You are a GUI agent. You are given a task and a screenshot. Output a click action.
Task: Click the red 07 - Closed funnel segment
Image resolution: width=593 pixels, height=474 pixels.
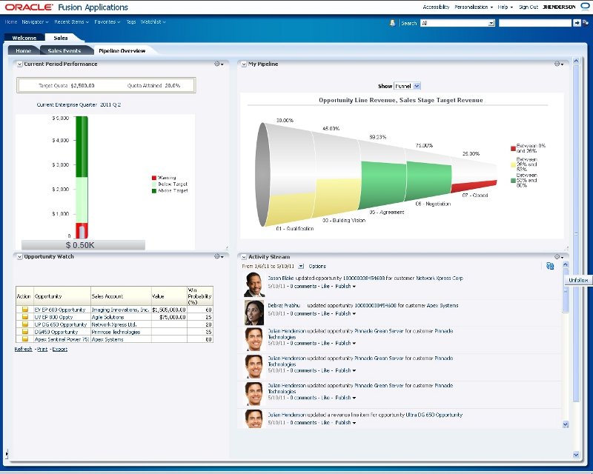(x=474, y=187)
